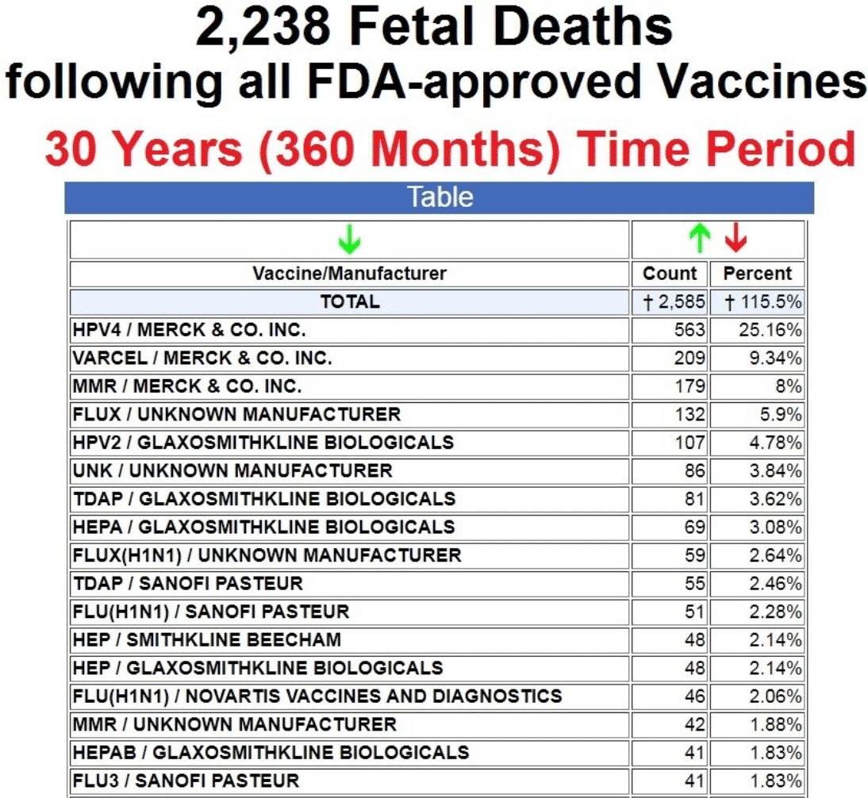Click UNK / UNKNOWN MANUFACTURER entry
This screenshot has width=868, height=798.
[232, 471]
